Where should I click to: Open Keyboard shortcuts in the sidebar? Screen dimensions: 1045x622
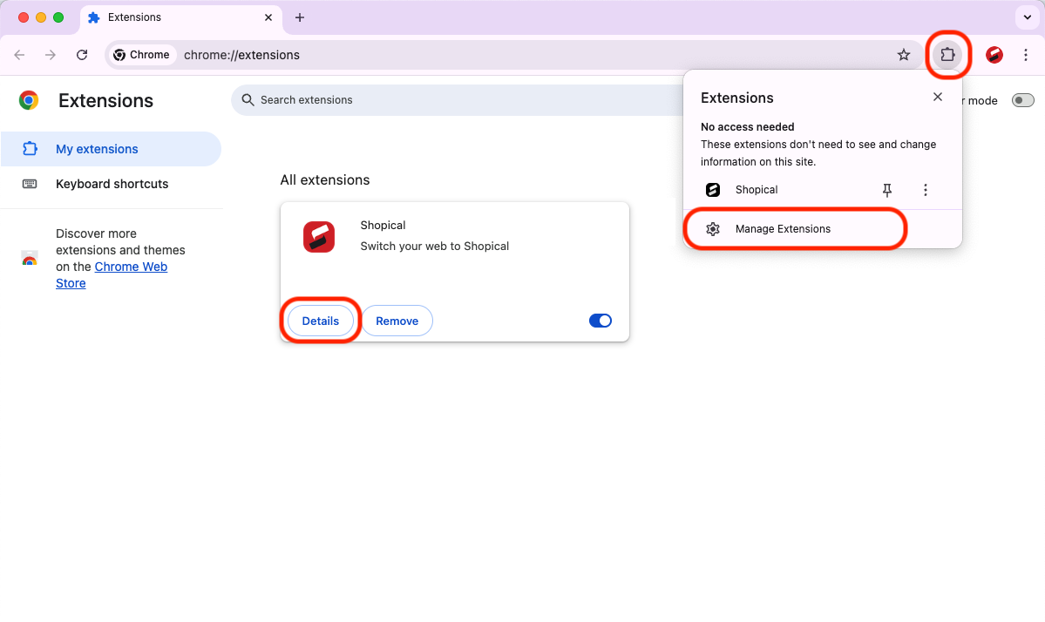(111, 184)
